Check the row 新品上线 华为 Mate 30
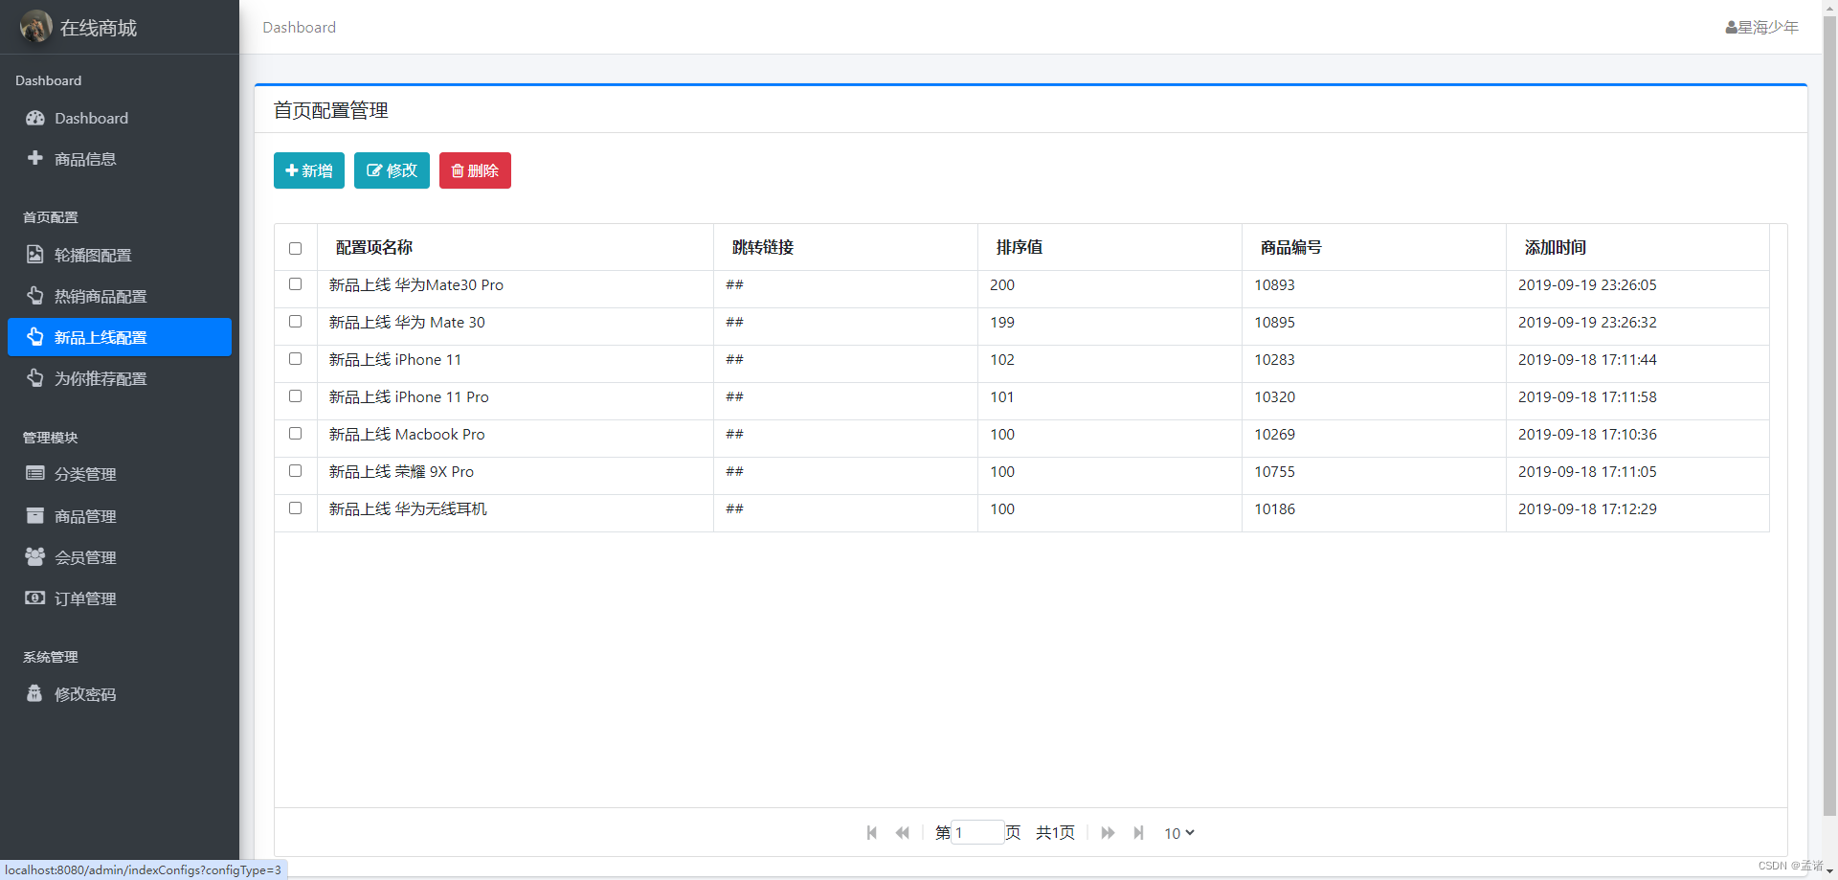The height and width of the screenshot is (880, 1838). pos(295,322)
